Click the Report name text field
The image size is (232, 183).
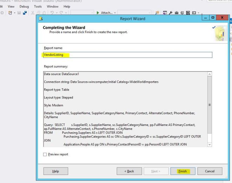click(127, 55)
